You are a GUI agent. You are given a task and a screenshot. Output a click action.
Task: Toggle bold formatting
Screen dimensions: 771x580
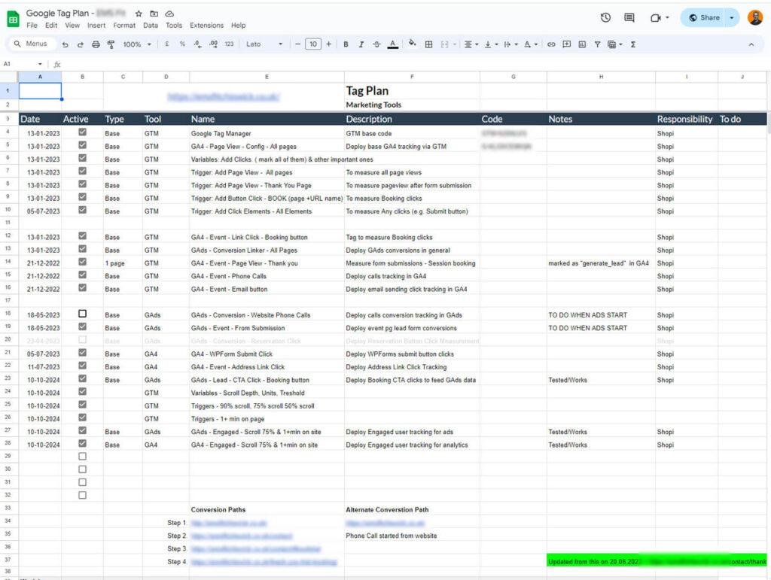[346, 44]
